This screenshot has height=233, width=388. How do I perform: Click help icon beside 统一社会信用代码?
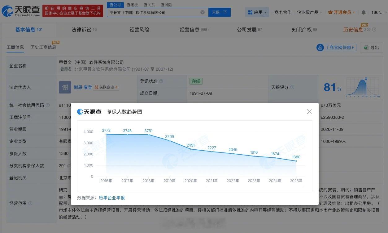(x=48, y=105)
